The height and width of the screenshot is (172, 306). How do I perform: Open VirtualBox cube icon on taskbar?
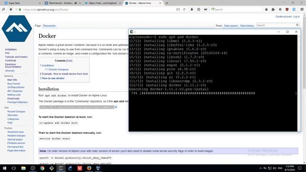pos(98,168)
